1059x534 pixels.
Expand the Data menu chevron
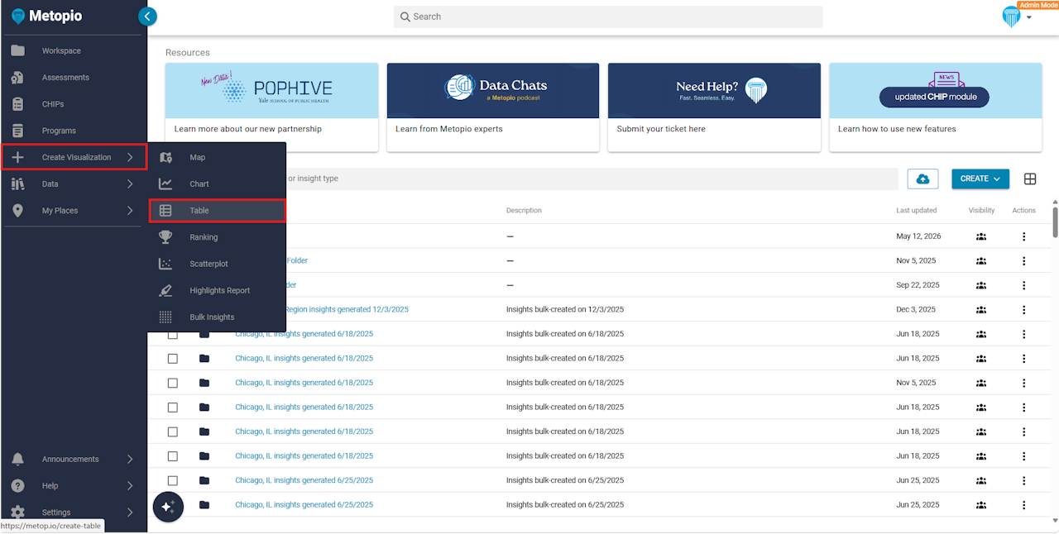tap(130, 184)
